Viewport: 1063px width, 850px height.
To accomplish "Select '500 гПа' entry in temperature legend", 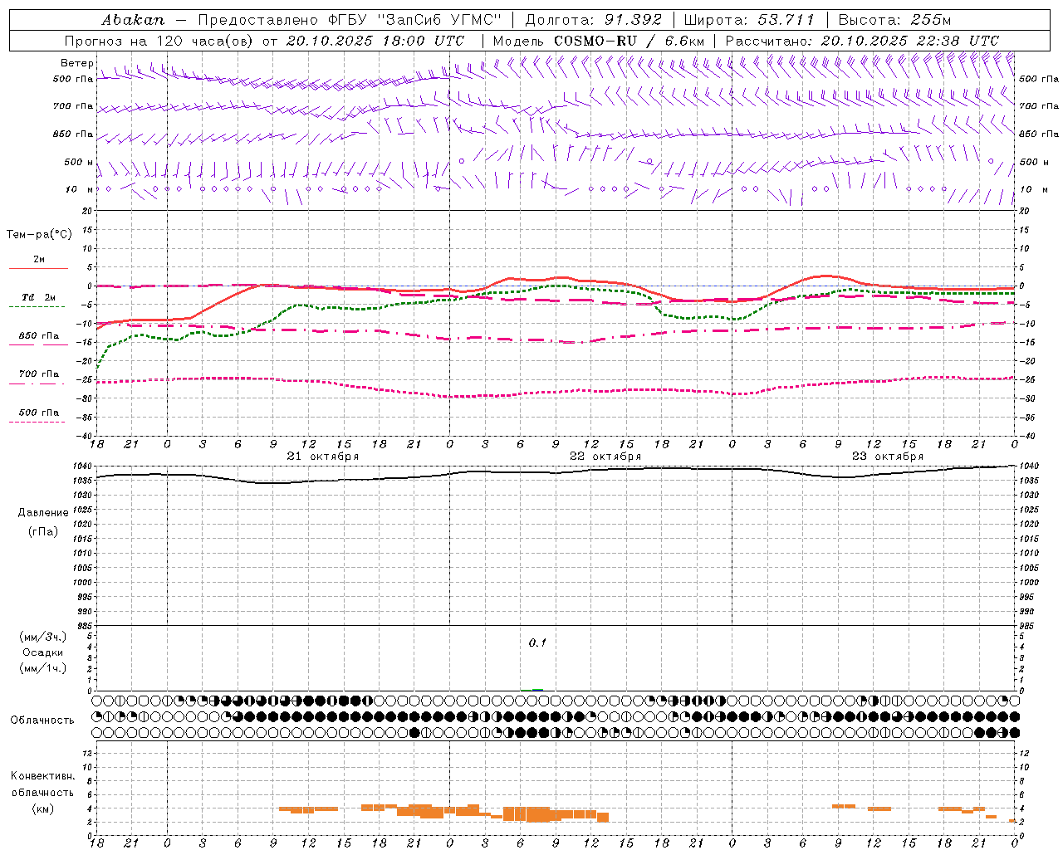I will (38, 413).
